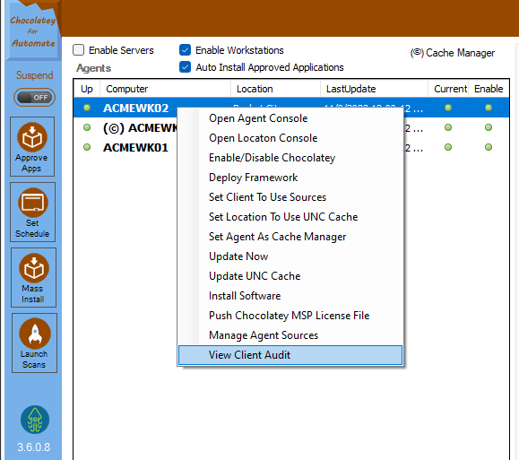The image size is (519, 460).
Task: Sort by the Up column header
Action: point(87,89)
